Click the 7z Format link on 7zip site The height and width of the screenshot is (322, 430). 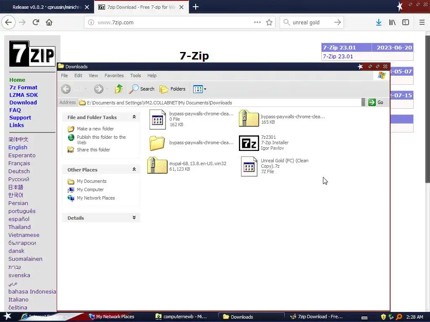tap(24, 87)
